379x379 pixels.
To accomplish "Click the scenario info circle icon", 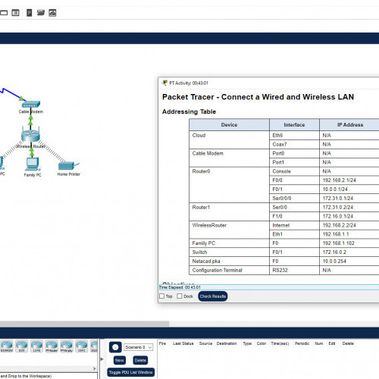I will point(115,347).
